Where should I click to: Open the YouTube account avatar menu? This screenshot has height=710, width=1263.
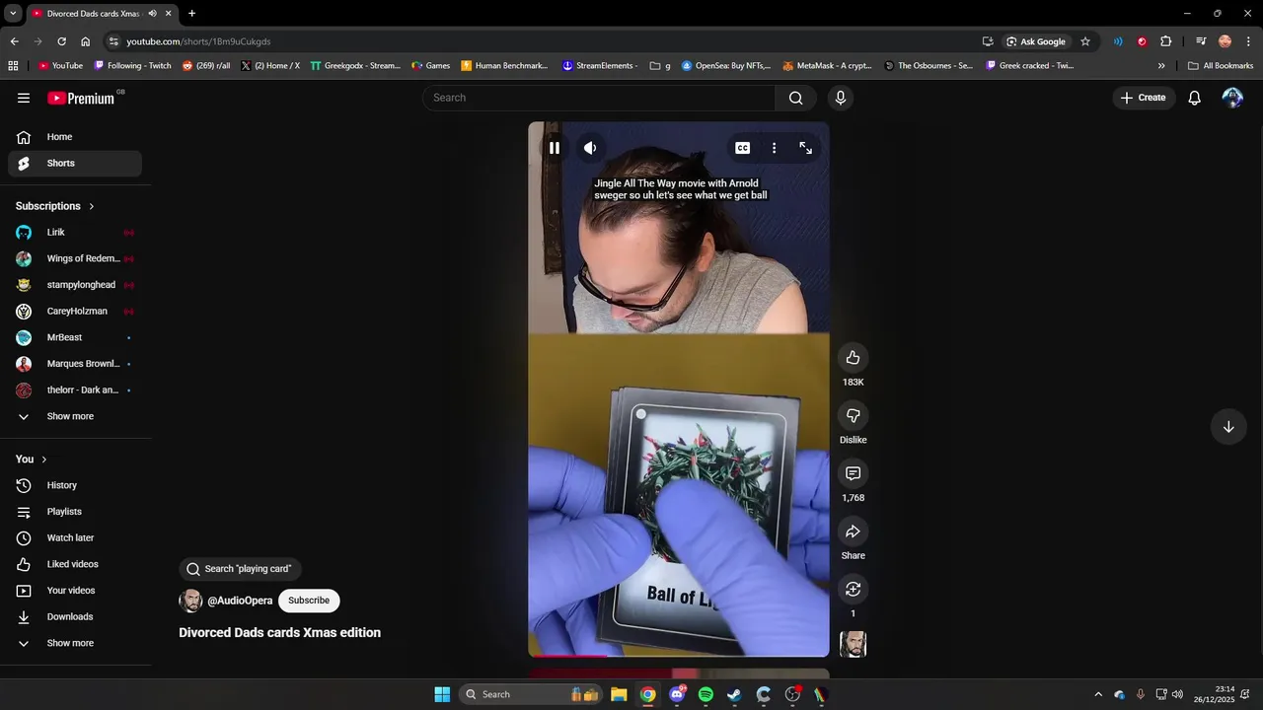tap(1232, 98)
